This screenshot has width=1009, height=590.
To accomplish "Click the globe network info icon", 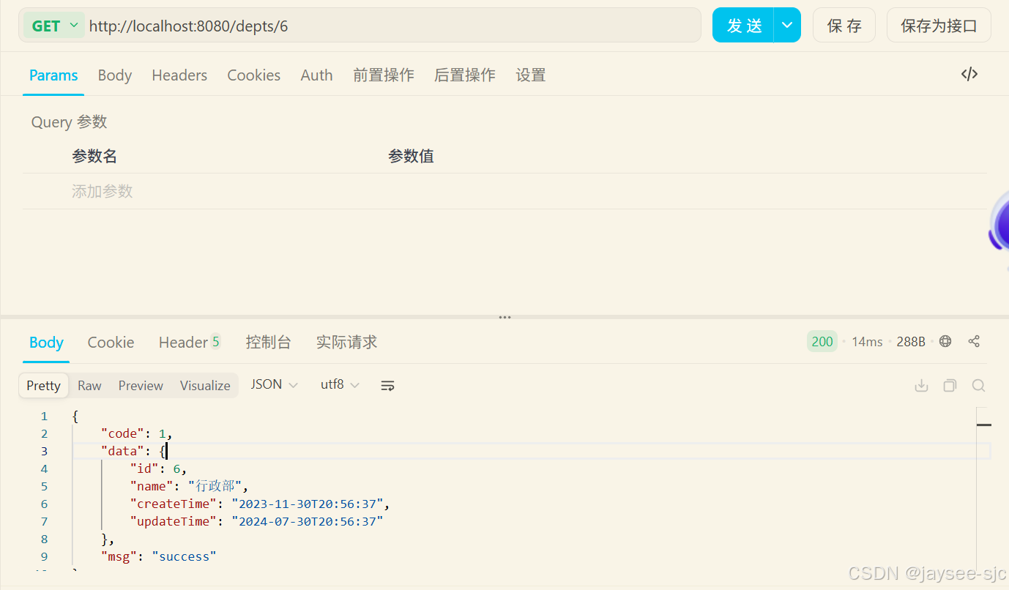I will tap(945, 341).
